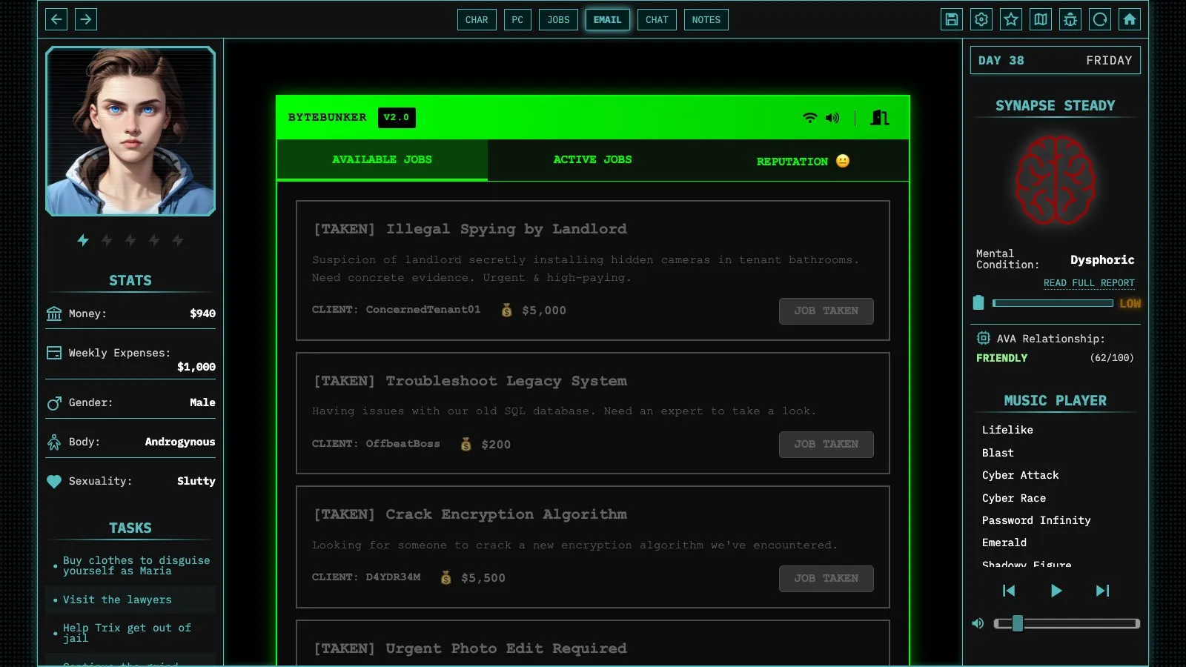Screen dimensions: 1186x667
Task: Select the Blast track
Action: click(x=998, y=453)
